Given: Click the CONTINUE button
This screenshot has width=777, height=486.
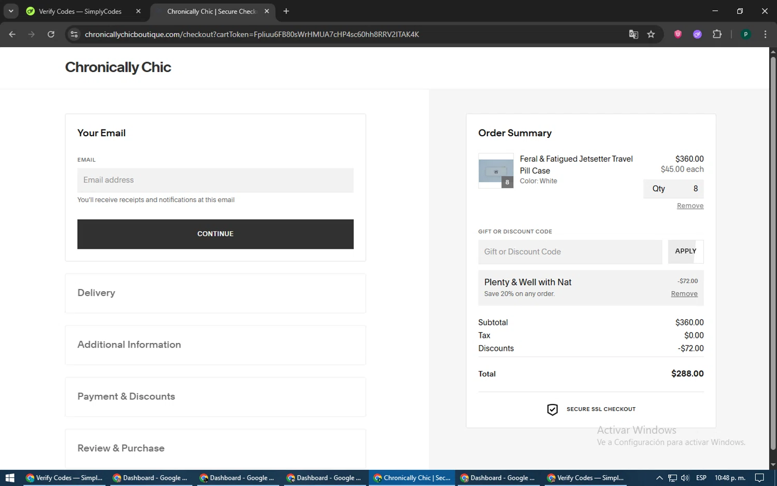Looking at the screenshot, I should click(x=215, y=234).
